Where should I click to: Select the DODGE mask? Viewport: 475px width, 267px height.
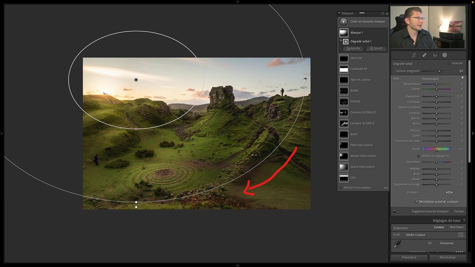(x=363, y=101)
